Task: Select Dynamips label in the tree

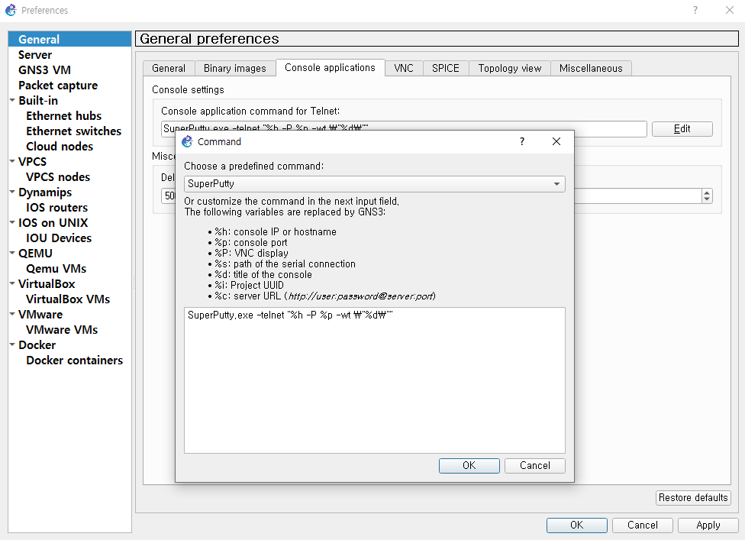Action: pos(45,192)
